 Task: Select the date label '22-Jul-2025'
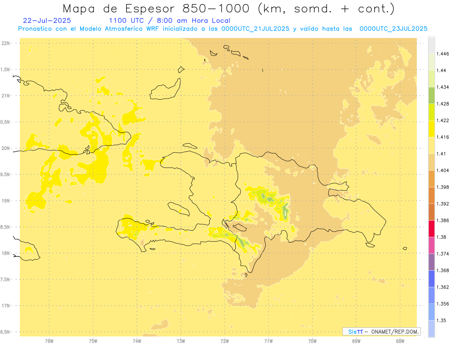coord(46,21)
